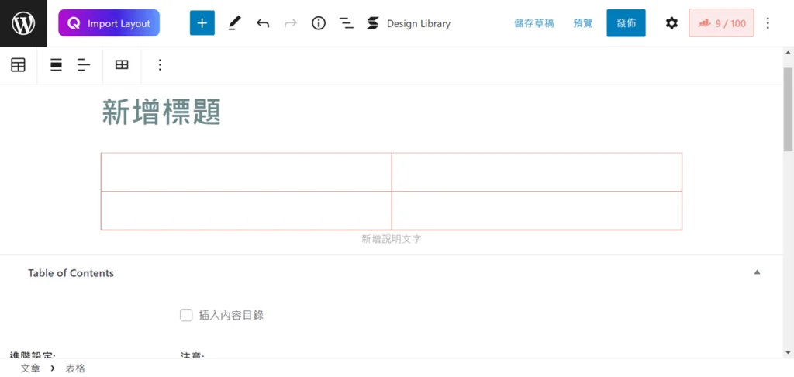This screenshot has height=377, width=794.
Task: Click the blue add block plus button
Action: [x=202, y=23]
